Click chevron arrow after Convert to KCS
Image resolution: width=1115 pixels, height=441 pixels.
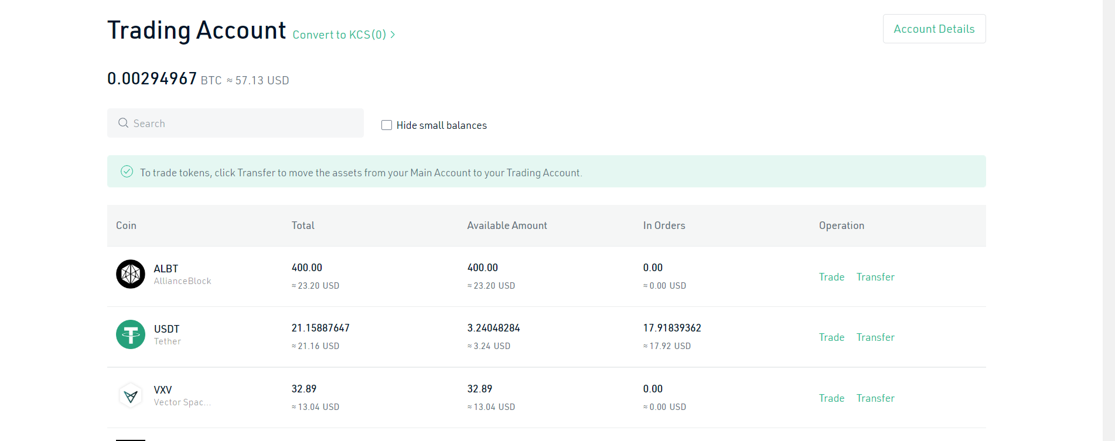click(393, 35)
